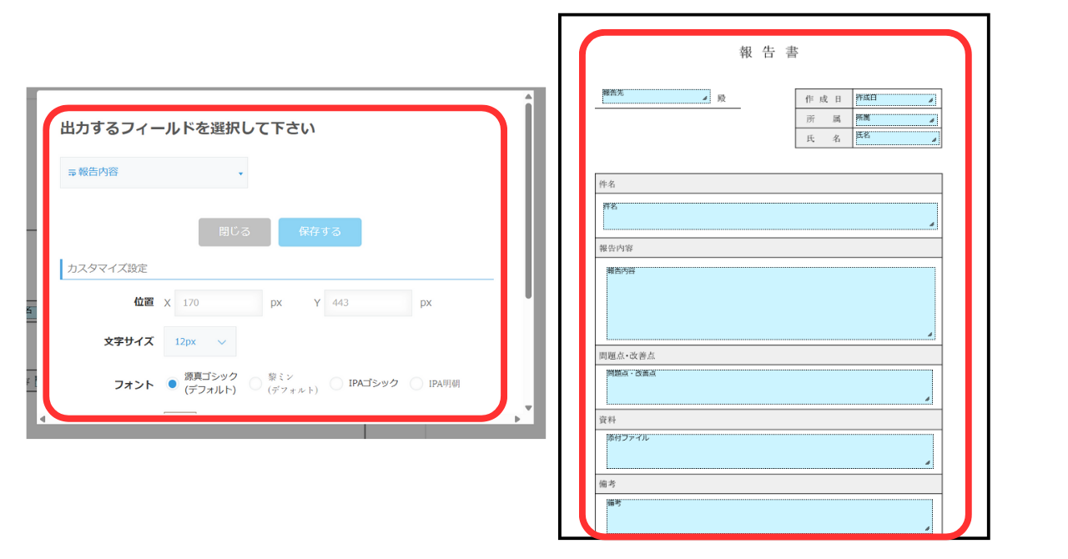Select the 添付ファイル blue field box
The image size is (1068, 559).
(769, 451)
